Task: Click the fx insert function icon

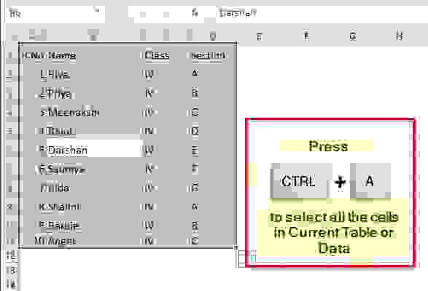Action: [x=195, y=13]
